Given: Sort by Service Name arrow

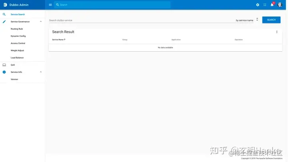Looking at the screenshot, I should coord(65,40).
